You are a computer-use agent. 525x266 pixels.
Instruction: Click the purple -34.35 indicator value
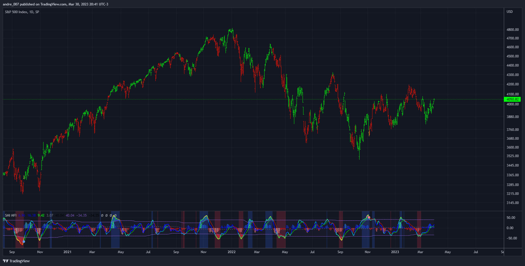pyautogui.click(x=81, y=215)
